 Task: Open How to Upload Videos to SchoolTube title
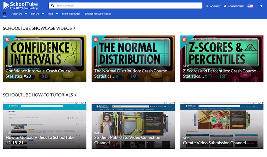coord(40,140)
